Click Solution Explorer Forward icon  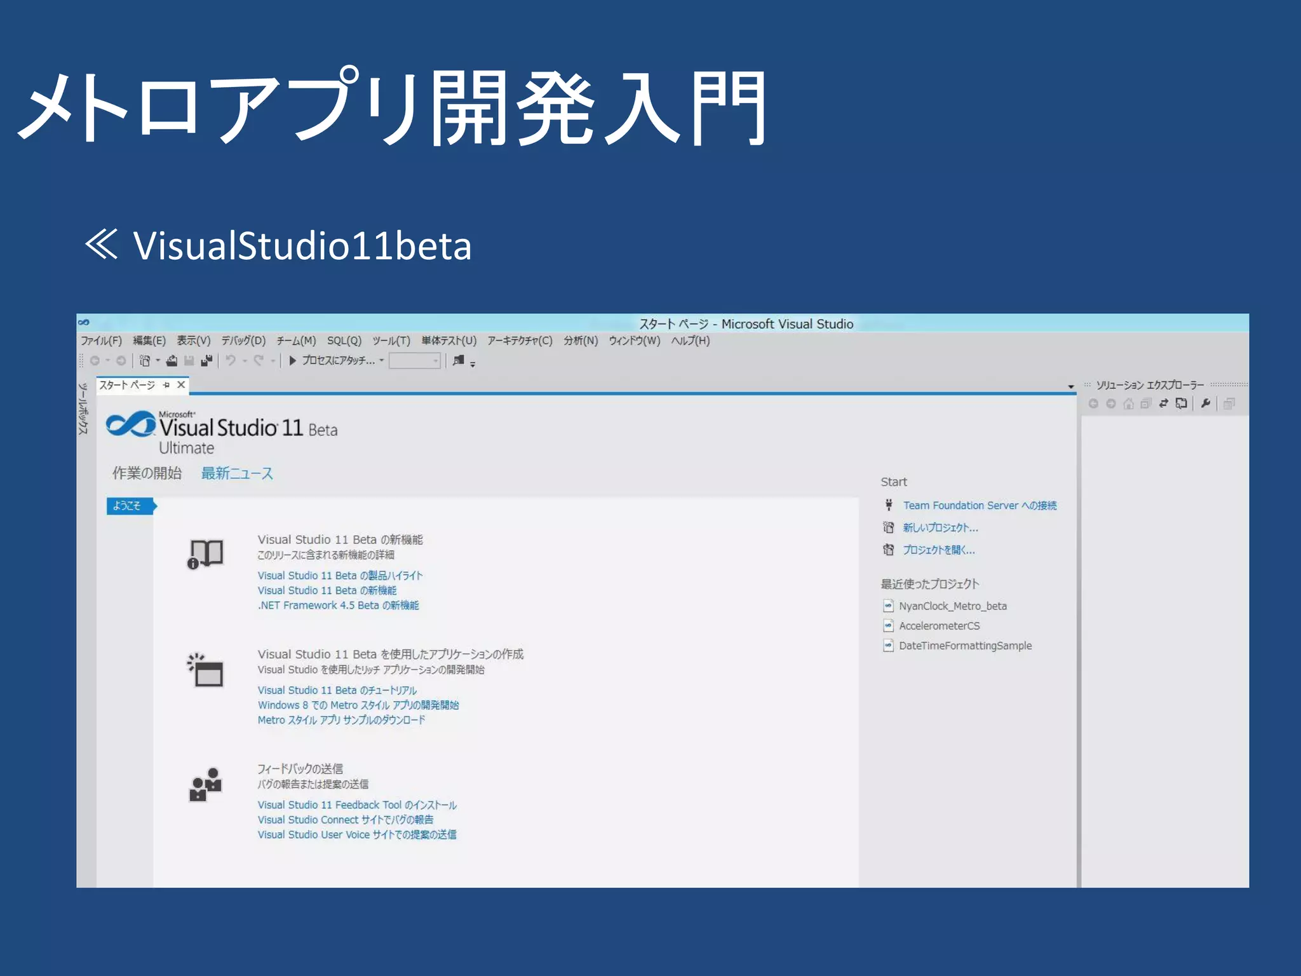pos(1111,403)
